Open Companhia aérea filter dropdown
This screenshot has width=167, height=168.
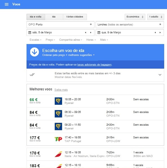[x=70, y=40]
